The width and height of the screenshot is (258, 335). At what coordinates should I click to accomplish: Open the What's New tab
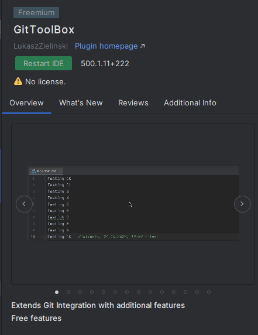[81, 102]
